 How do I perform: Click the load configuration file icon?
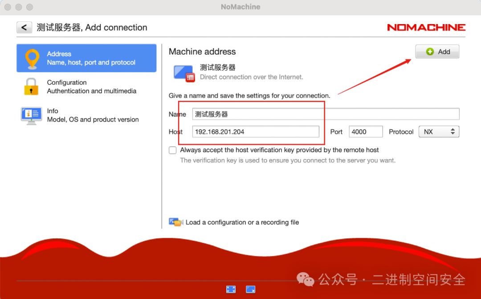tap(175, 222)
